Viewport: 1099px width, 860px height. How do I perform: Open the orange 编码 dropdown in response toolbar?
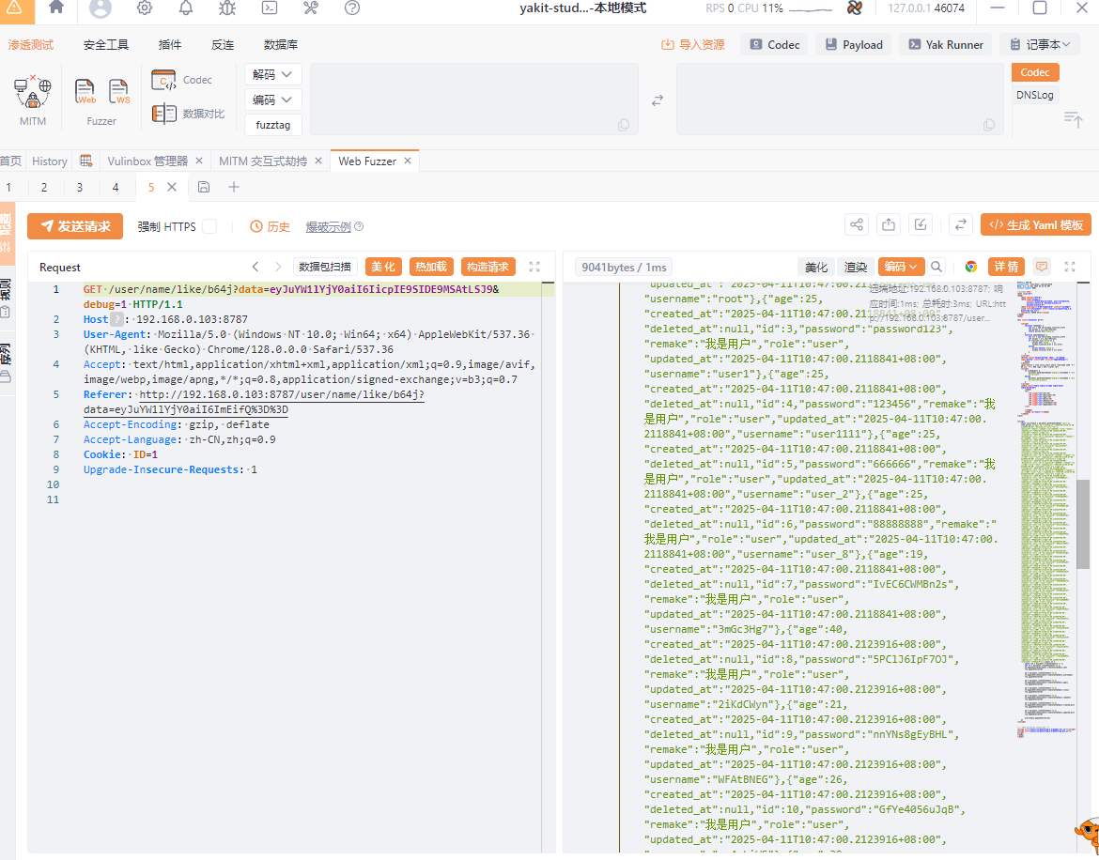[x=901, y=267]
